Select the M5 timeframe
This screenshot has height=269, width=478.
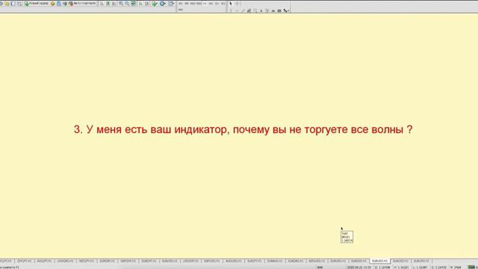tap(187, 3)
